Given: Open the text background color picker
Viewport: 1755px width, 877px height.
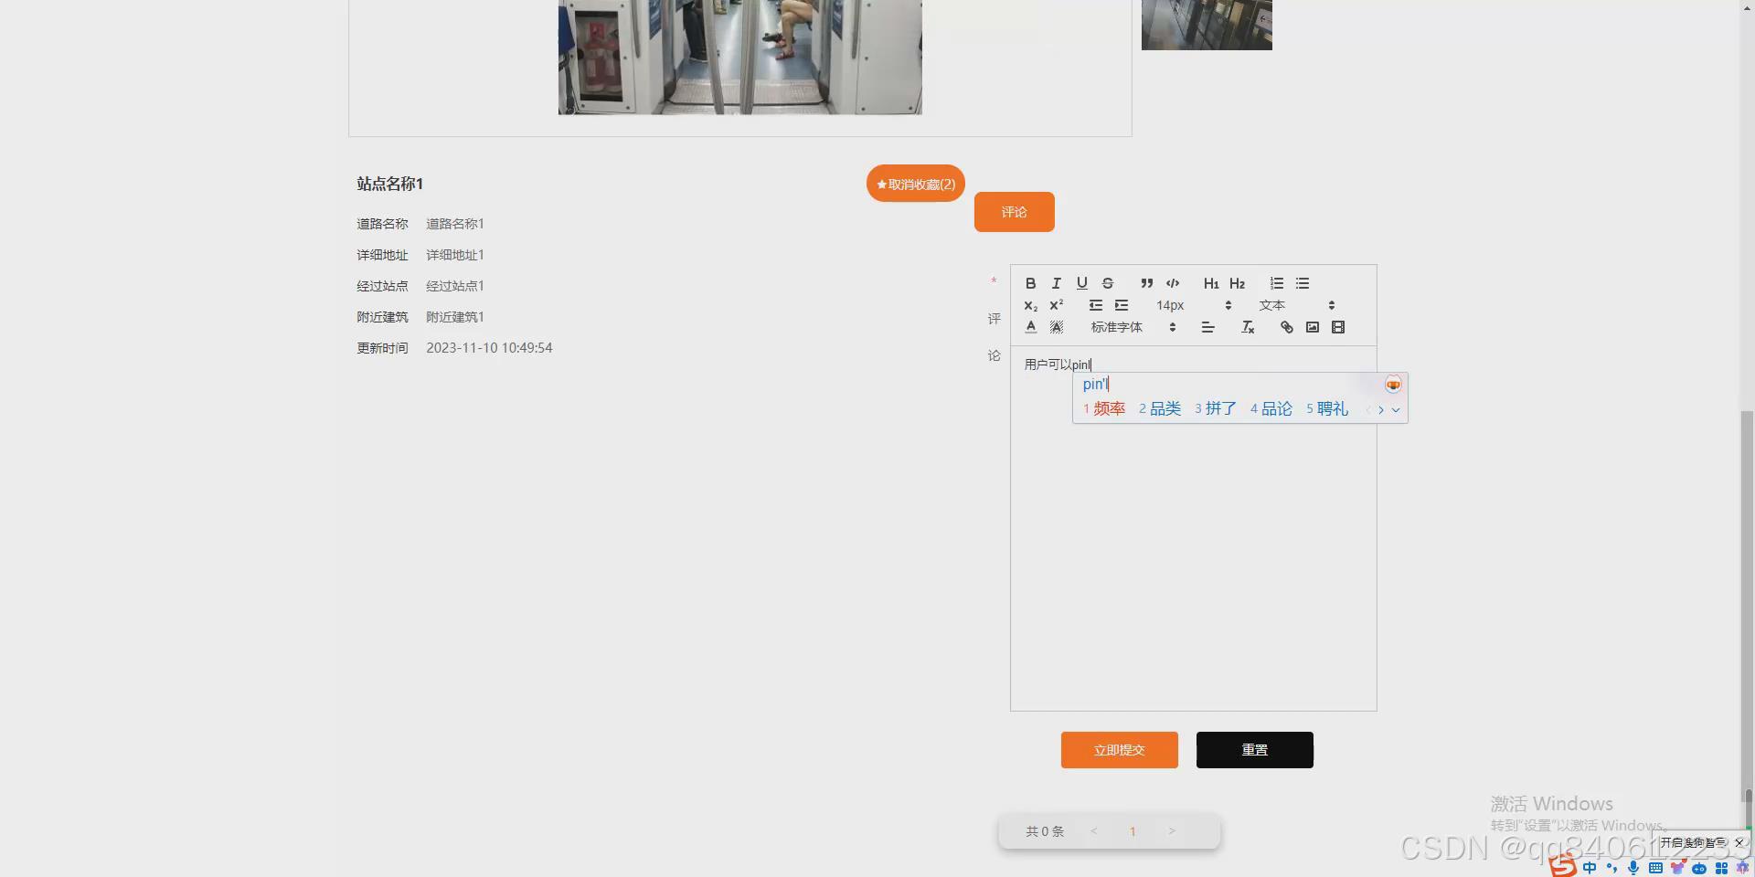Looking at the screenshot, I should click(x=1056, y=327).
